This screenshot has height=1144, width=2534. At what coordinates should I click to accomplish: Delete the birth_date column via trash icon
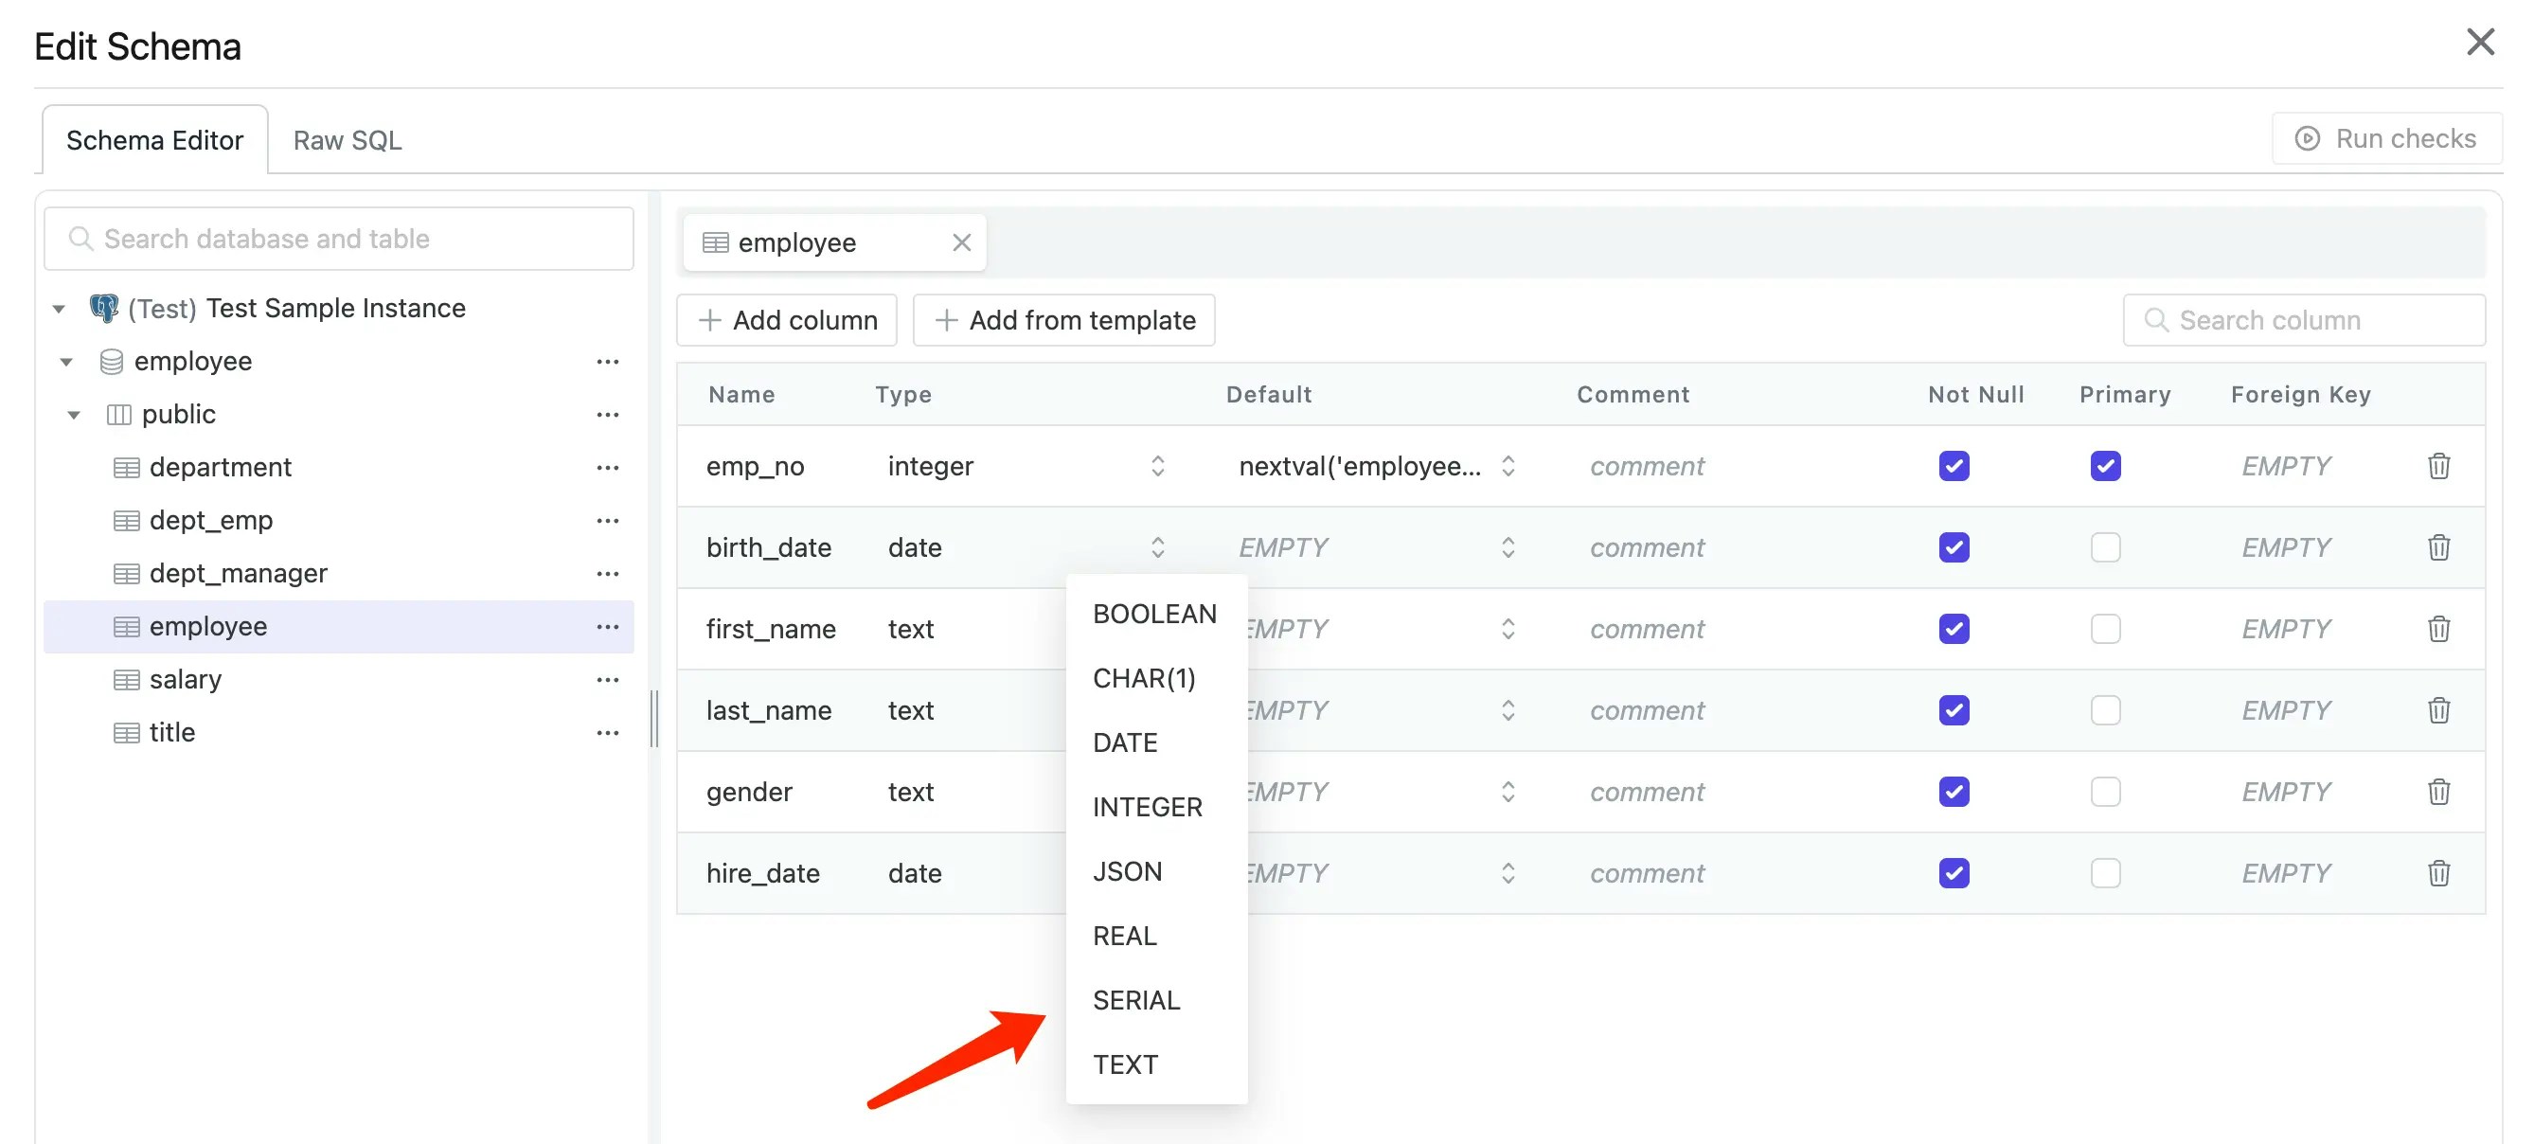[x=2437, y=547]
